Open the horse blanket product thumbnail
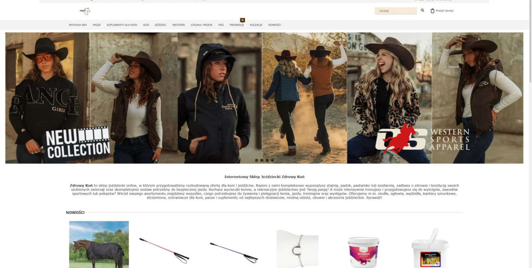This screenshot has height=268, width=532. (99, 244)
